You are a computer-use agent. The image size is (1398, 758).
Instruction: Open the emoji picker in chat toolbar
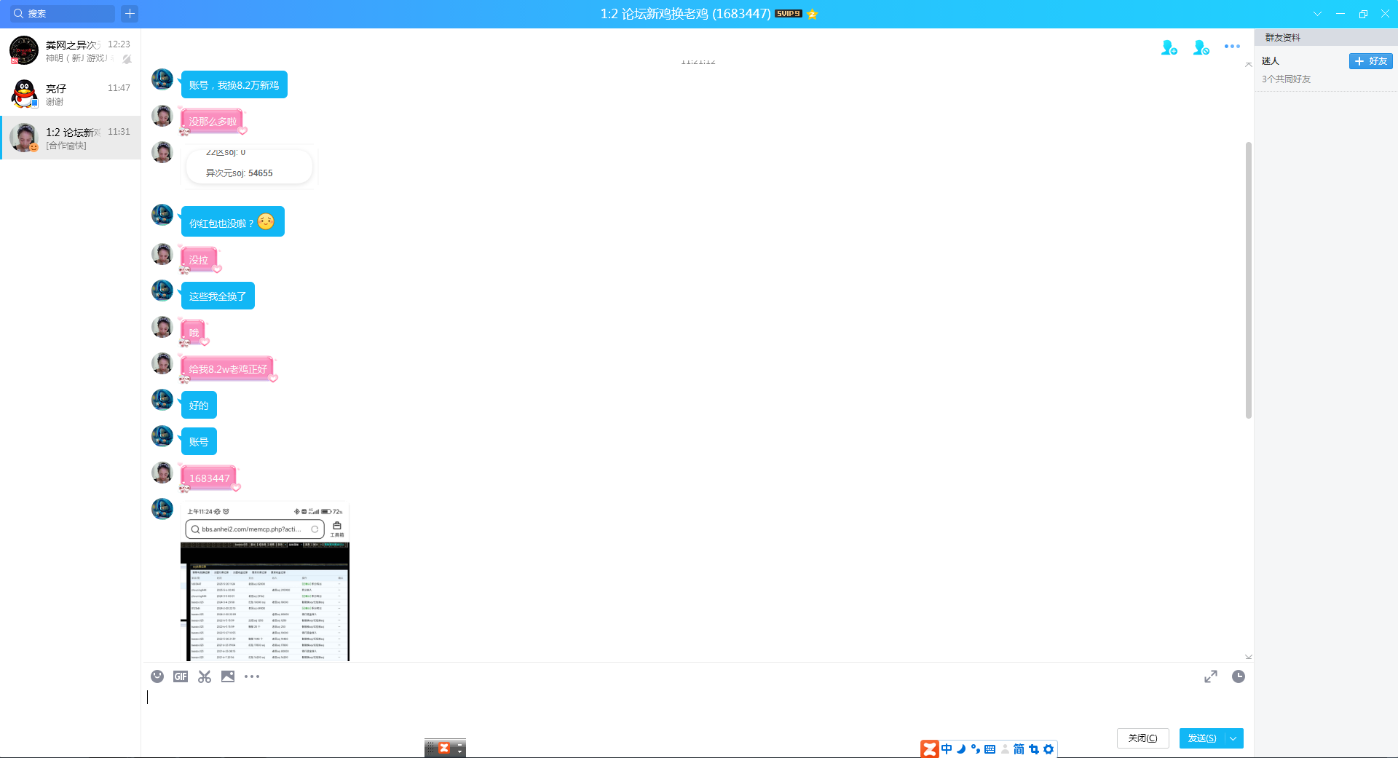(157, 676)
